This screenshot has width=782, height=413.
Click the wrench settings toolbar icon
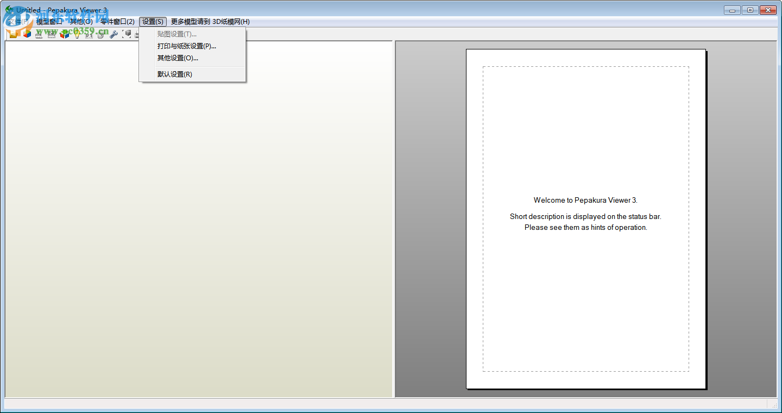tap(114, 34)
